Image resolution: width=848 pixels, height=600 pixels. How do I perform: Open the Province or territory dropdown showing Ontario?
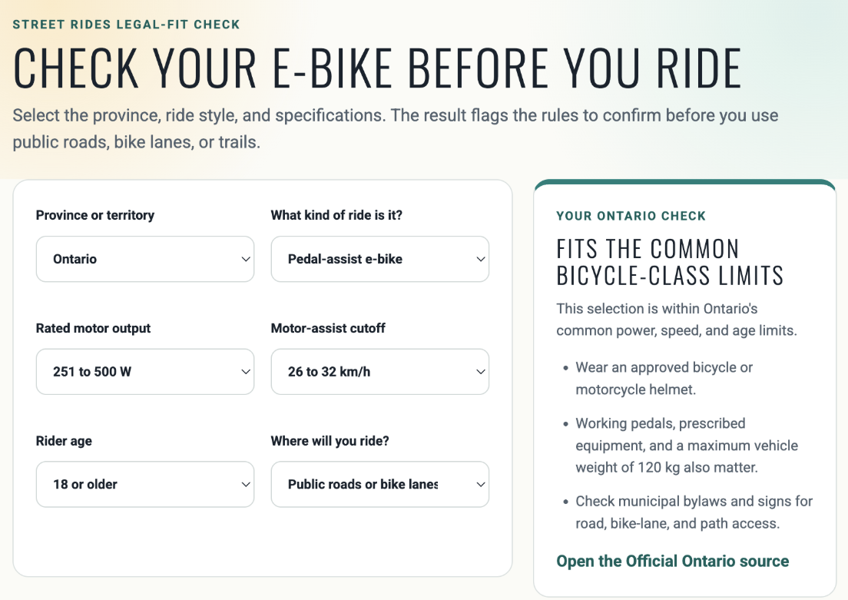145,259
